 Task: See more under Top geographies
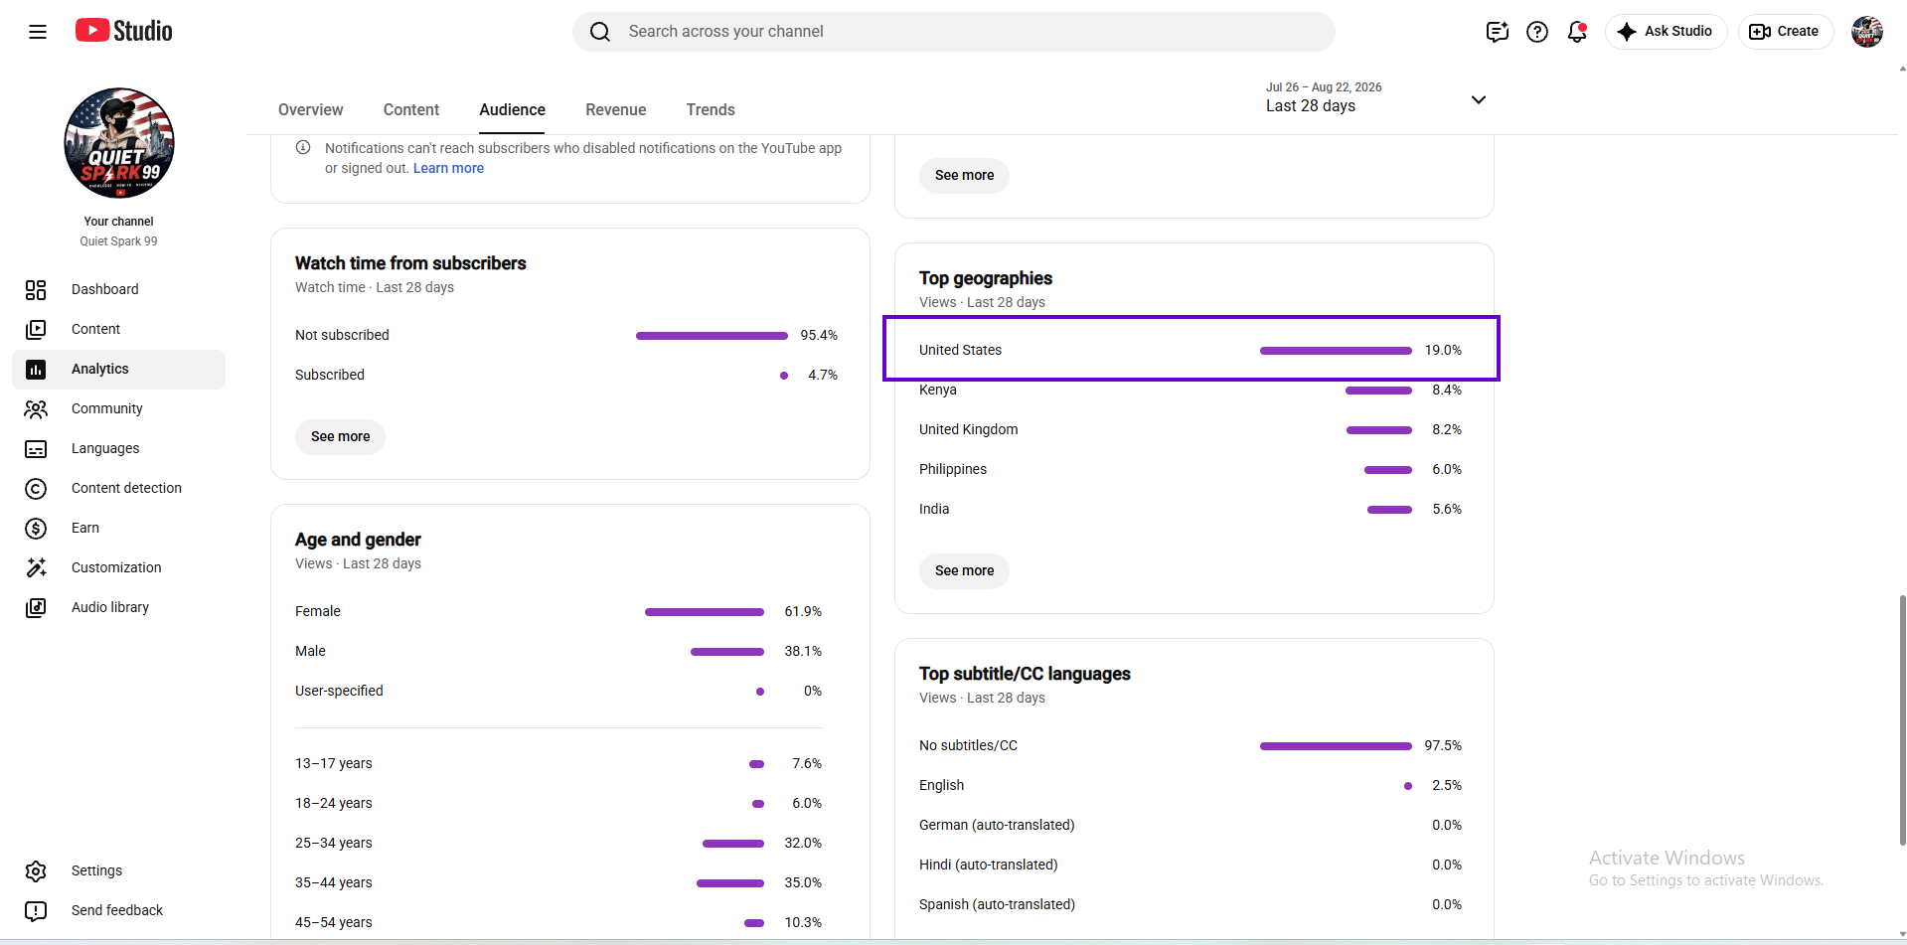click(x=964, y=570)
